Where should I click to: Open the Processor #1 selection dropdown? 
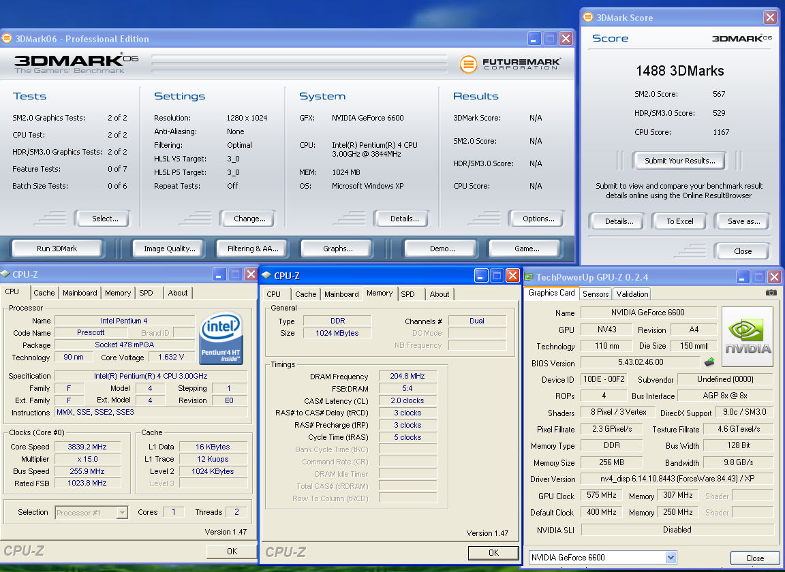click(x=122, y=513)
